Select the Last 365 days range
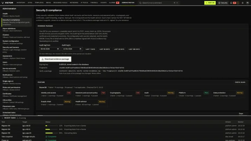Screen dimensions: 251x141 tap(134, 49)
